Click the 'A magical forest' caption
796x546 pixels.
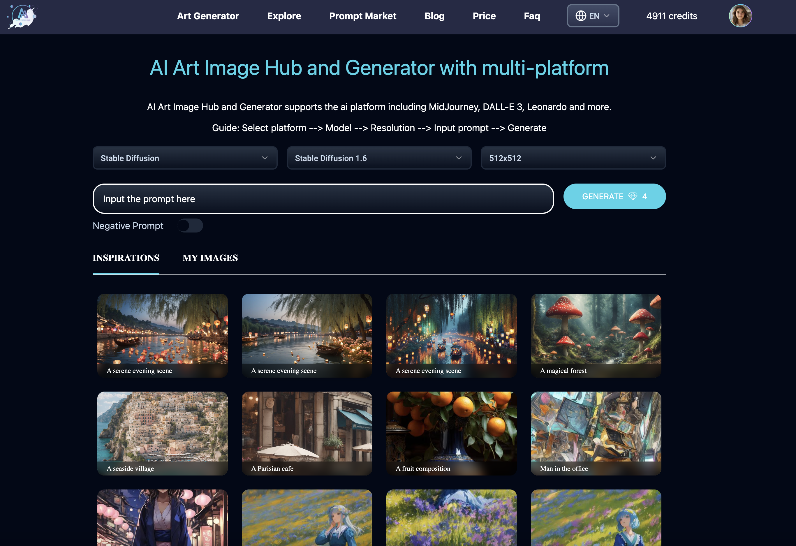pyautogui.click(x=563, y=371)
